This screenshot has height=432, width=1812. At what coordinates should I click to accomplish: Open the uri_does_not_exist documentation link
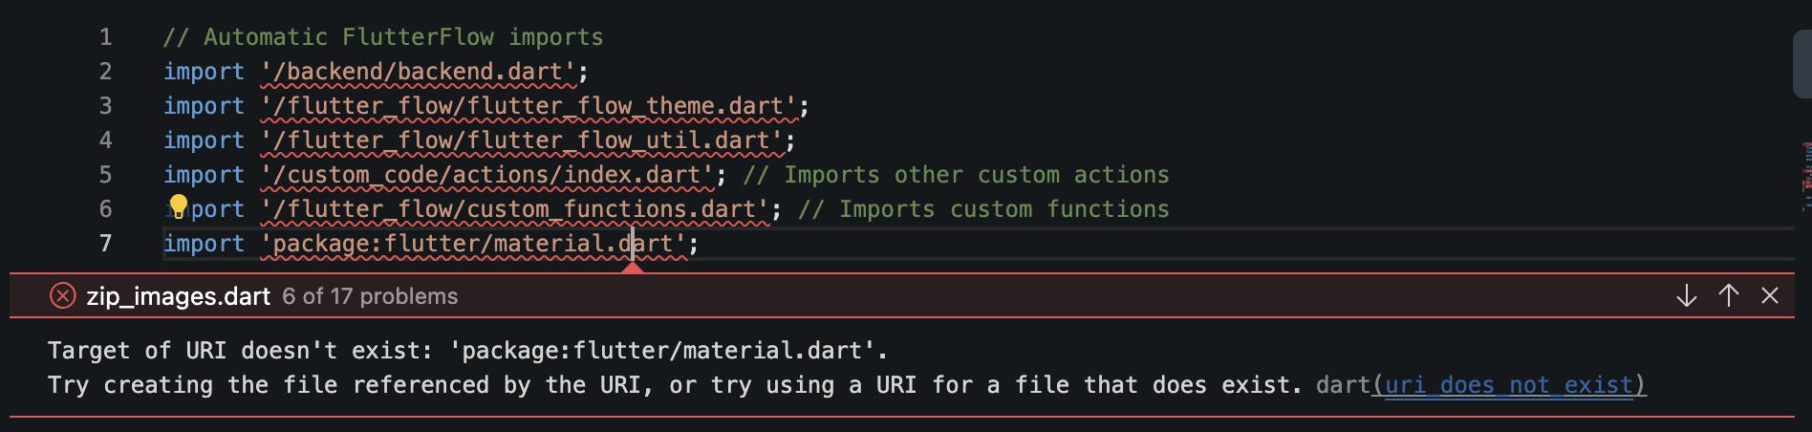pos(1509,385)
